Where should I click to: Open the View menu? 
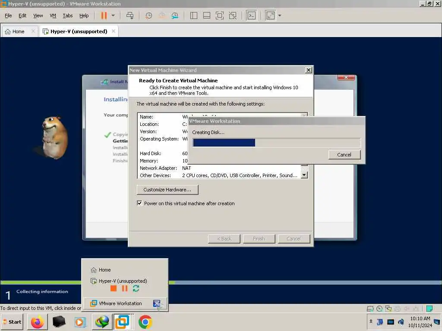38,16
